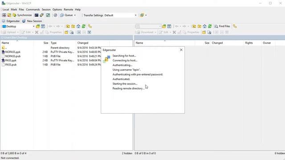The height and width of the screenshot is (160, 285).
Task: Open the Files menu
Action: tap(21, 9)
